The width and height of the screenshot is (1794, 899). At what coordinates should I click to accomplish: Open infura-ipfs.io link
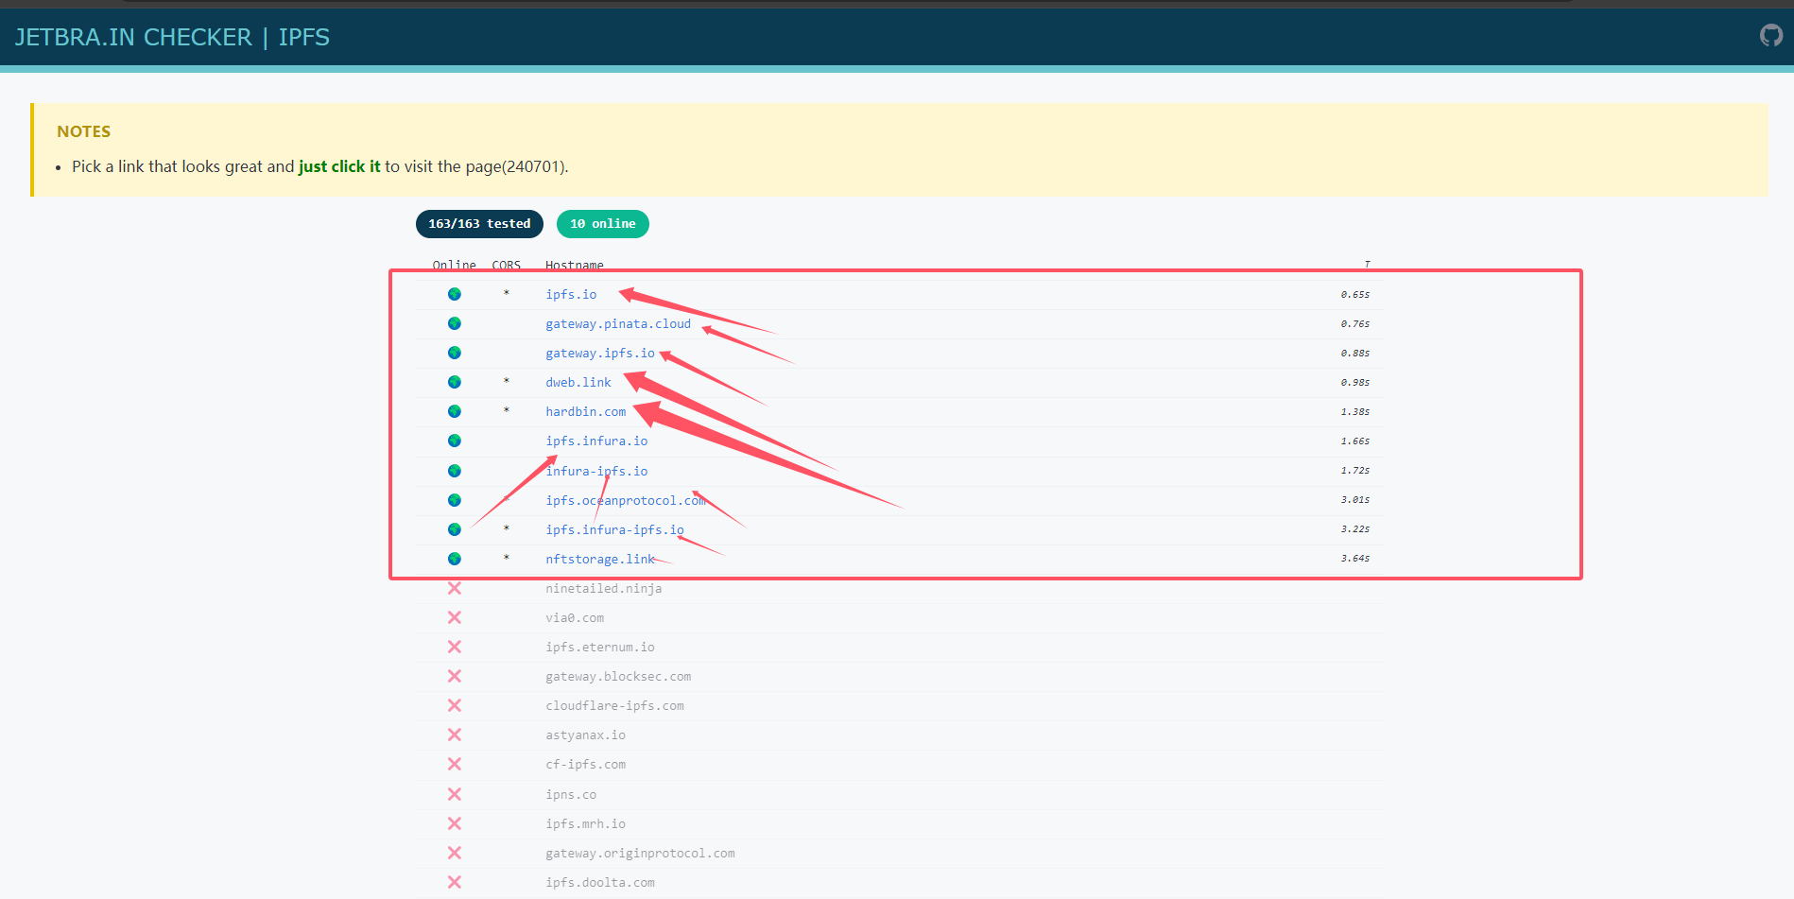tap(596, 471)
